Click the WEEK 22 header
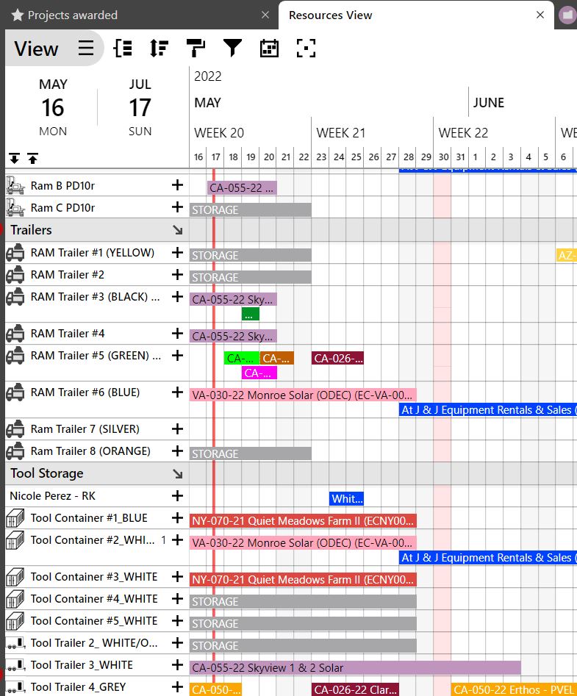 point(463,133)
